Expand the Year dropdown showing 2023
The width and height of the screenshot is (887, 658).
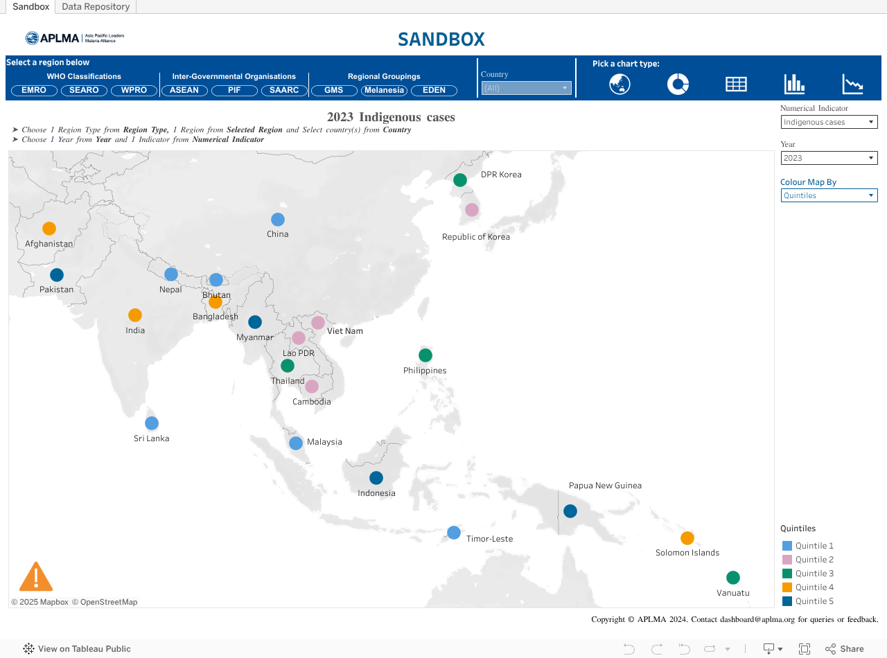click(829, 158)
